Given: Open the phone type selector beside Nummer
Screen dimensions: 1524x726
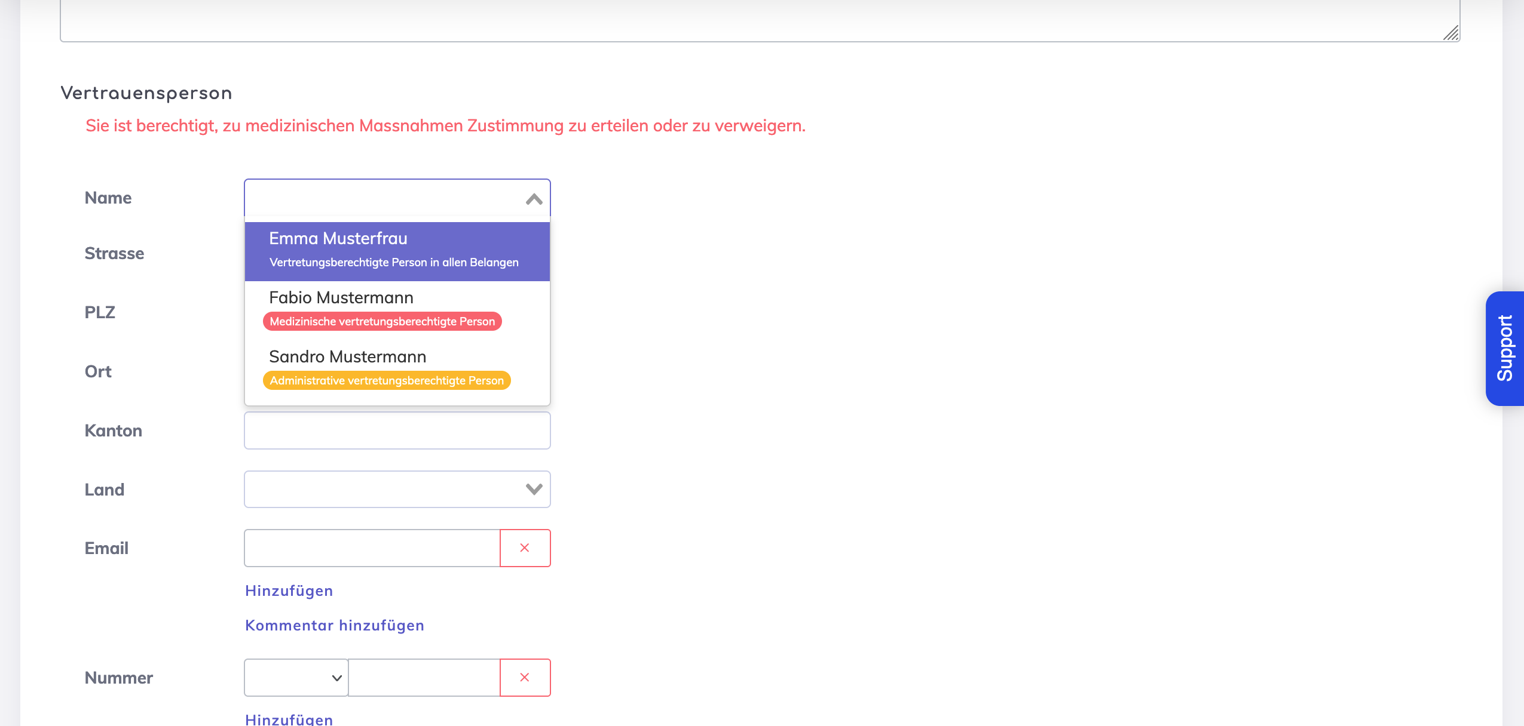Looking at the screenshot, I should 296,677.
